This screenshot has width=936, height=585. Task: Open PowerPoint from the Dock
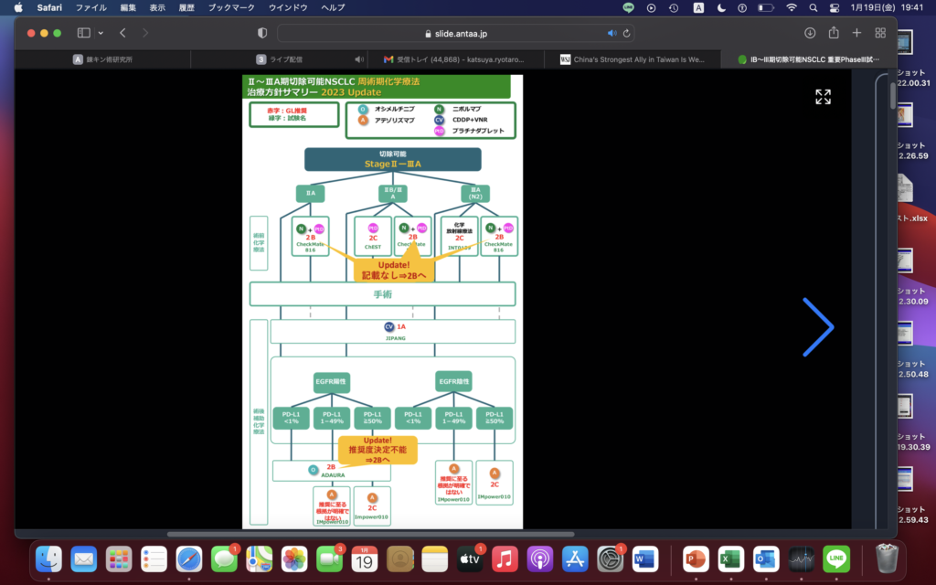tap(696, 558)
